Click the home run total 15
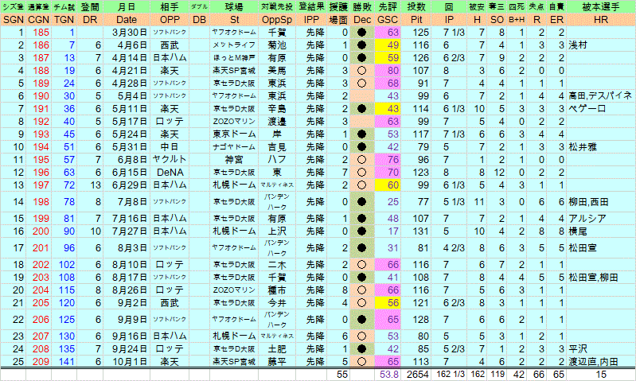This screenshot has width=636, height=381. (601, 375)
